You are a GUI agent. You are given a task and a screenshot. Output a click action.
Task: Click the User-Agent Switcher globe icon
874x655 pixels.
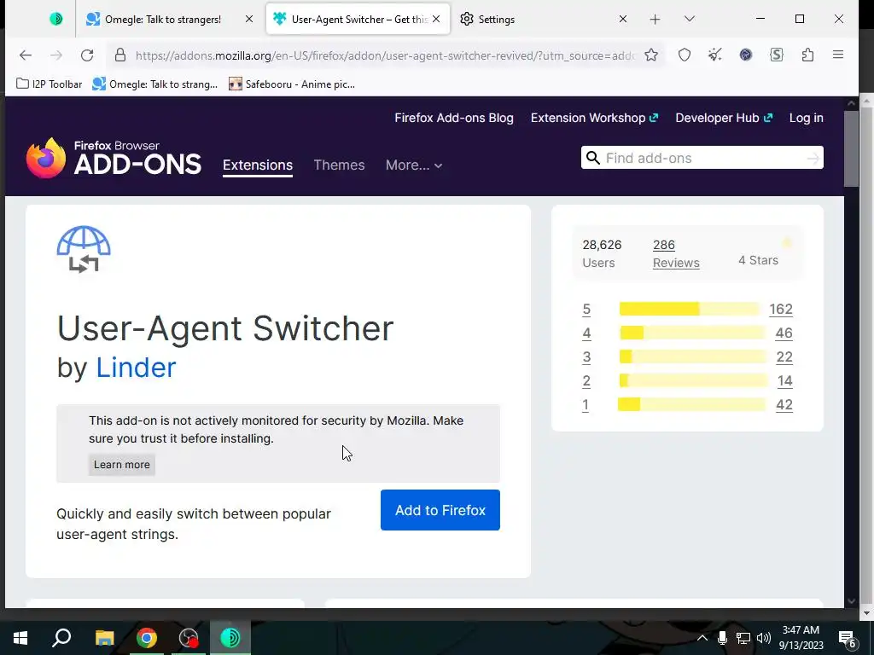(84, 249)
